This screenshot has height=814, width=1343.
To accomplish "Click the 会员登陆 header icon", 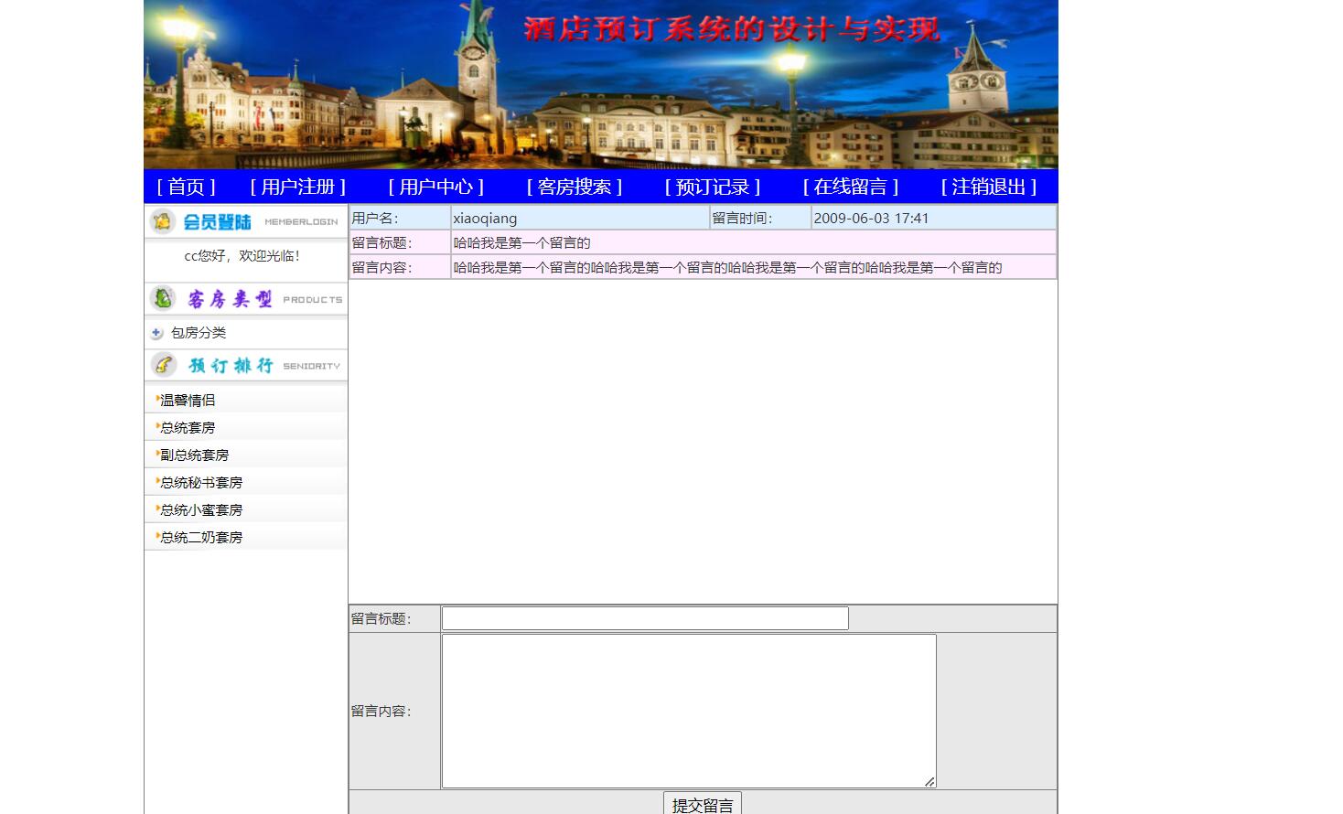I will [163, 221].
